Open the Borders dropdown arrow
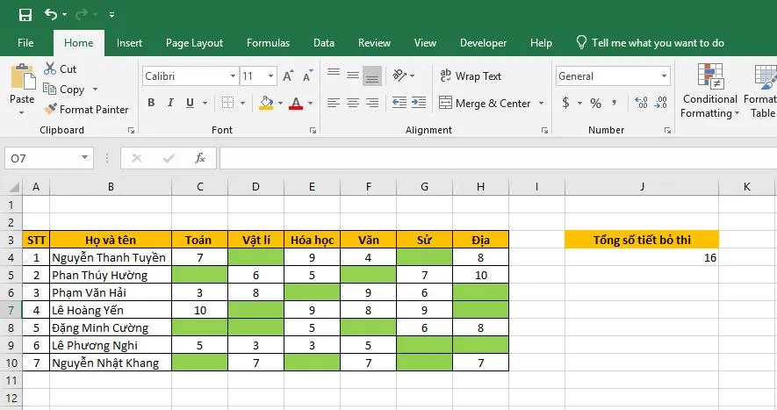 click(243, 103)
